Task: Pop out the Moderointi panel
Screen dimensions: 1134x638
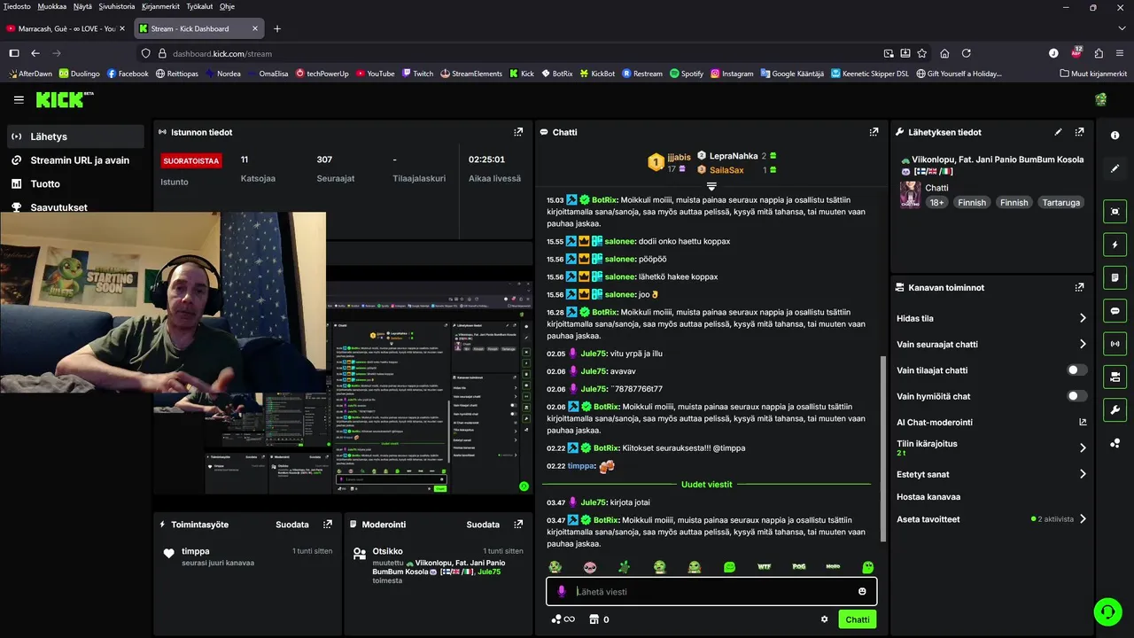Action: [518, 525]
